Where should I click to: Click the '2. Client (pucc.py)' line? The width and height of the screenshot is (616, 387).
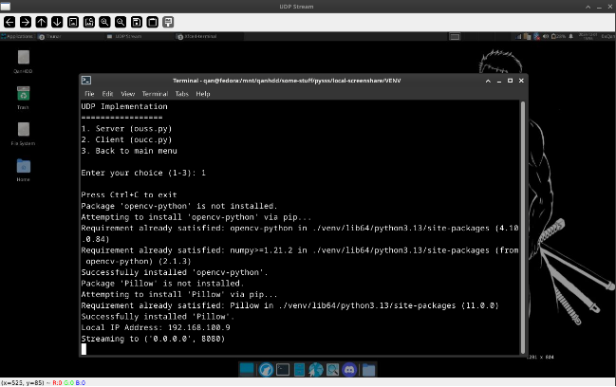coord(126,139)
